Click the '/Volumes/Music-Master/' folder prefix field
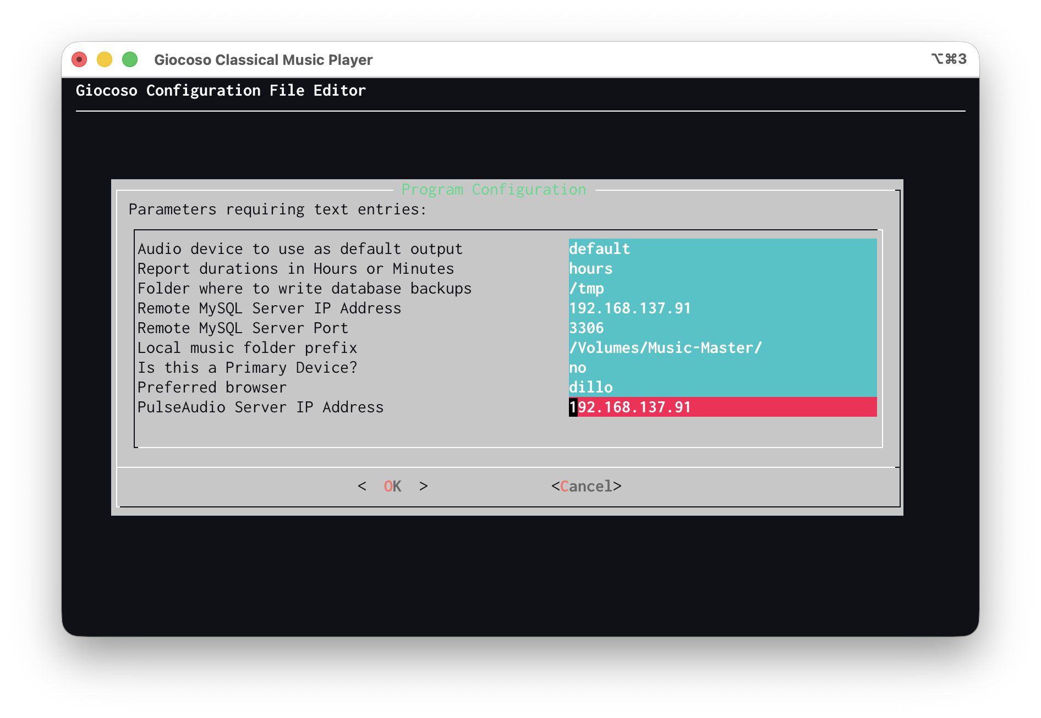 click(x=722, y=348)
